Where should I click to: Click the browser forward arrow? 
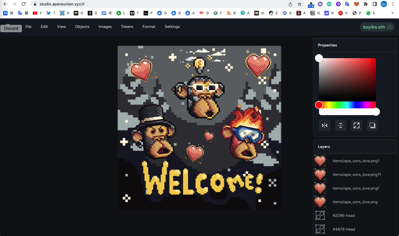click(x=14, y=4)
